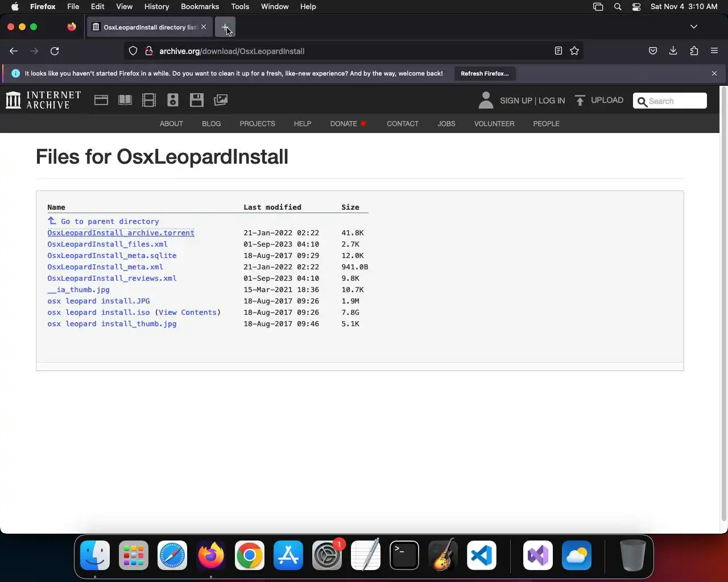The image size is (728, 582).
Task: Bookmark this page with the star
Action: [574, 51]
